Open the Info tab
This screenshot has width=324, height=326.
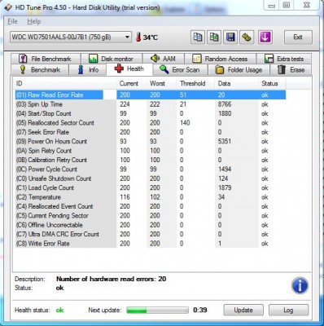point(88,70)
